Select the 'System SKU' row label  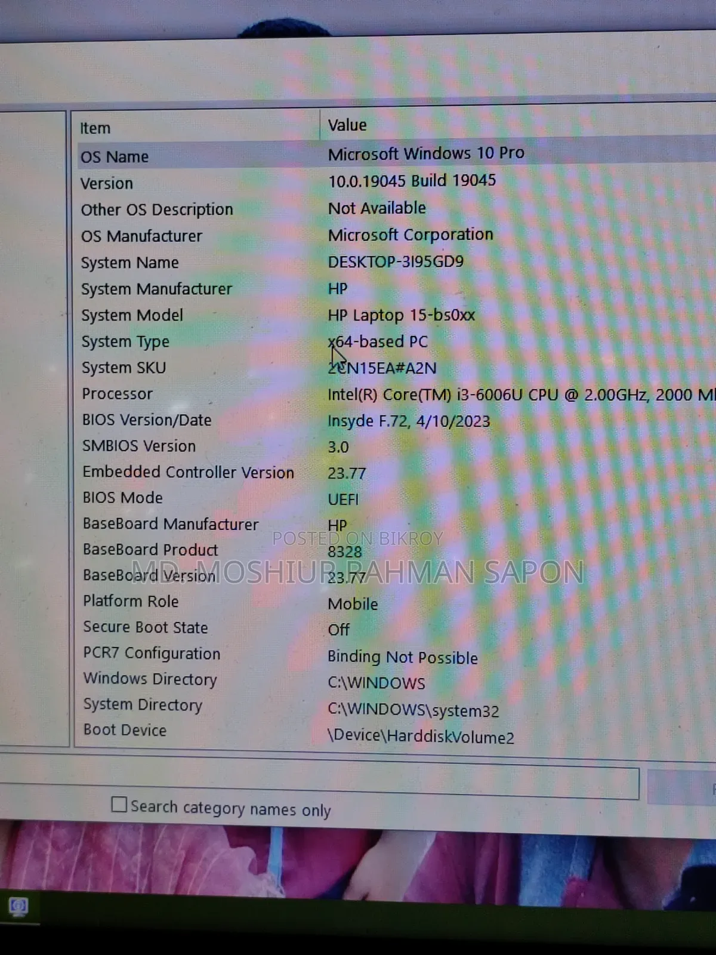click(124, 368)
